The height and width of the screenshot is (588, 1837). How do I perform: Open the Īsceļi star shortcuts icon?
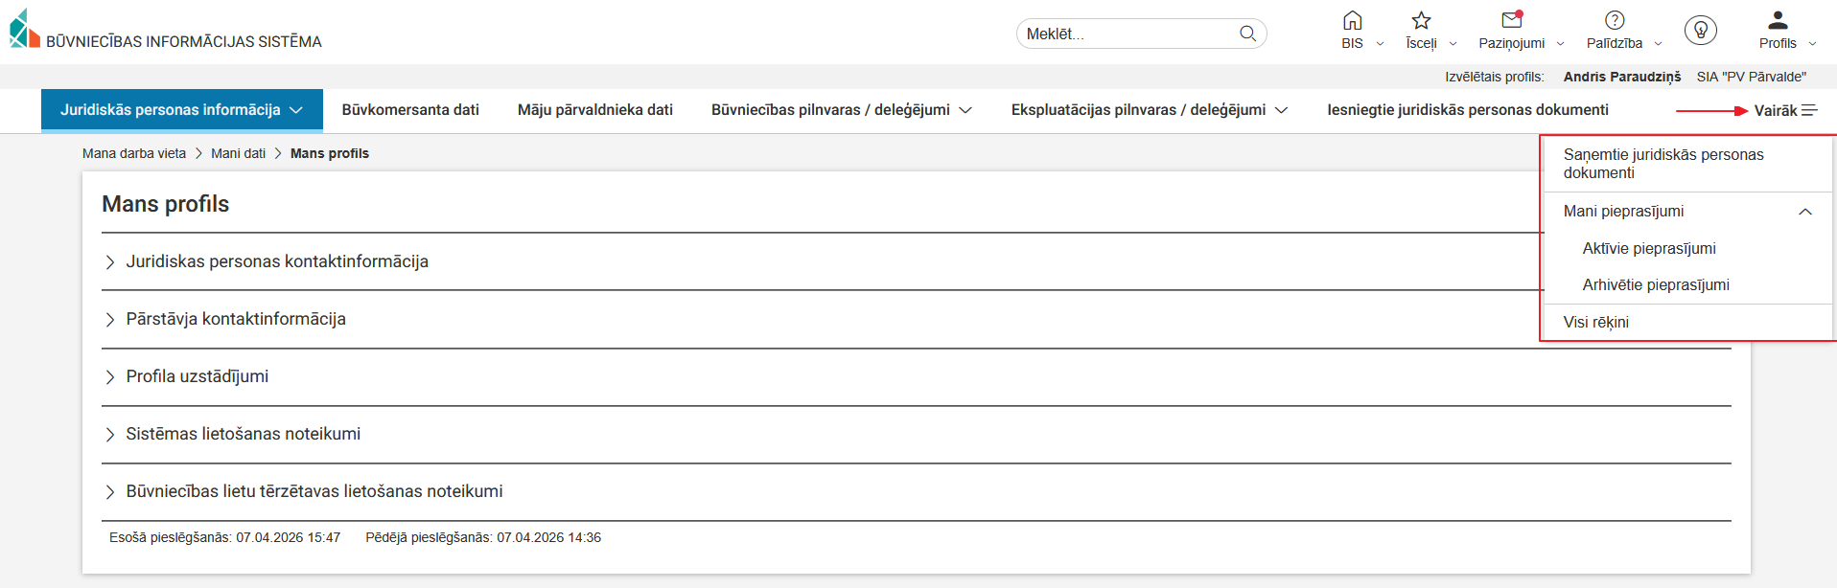tap(1421, 21)
